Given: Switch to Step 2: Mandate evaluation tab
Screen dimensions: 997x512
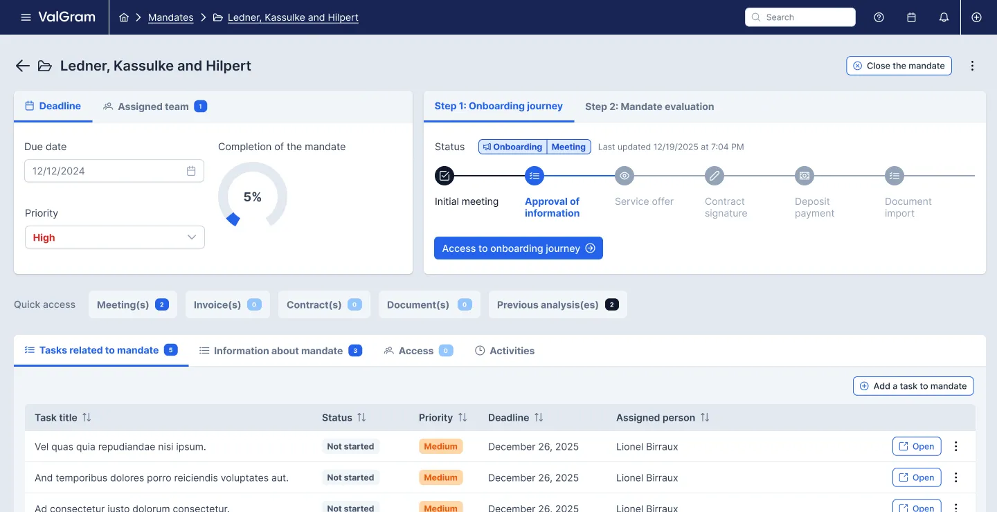Looking at the screenshot, I should [x=649, y=106].
